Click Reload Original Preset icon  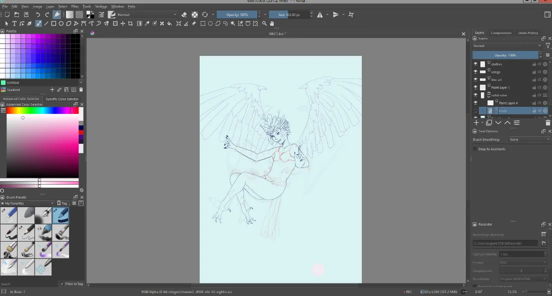click(x=205, y=14)
